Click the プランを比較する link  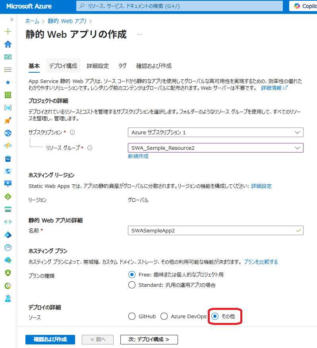coord(261,262)
